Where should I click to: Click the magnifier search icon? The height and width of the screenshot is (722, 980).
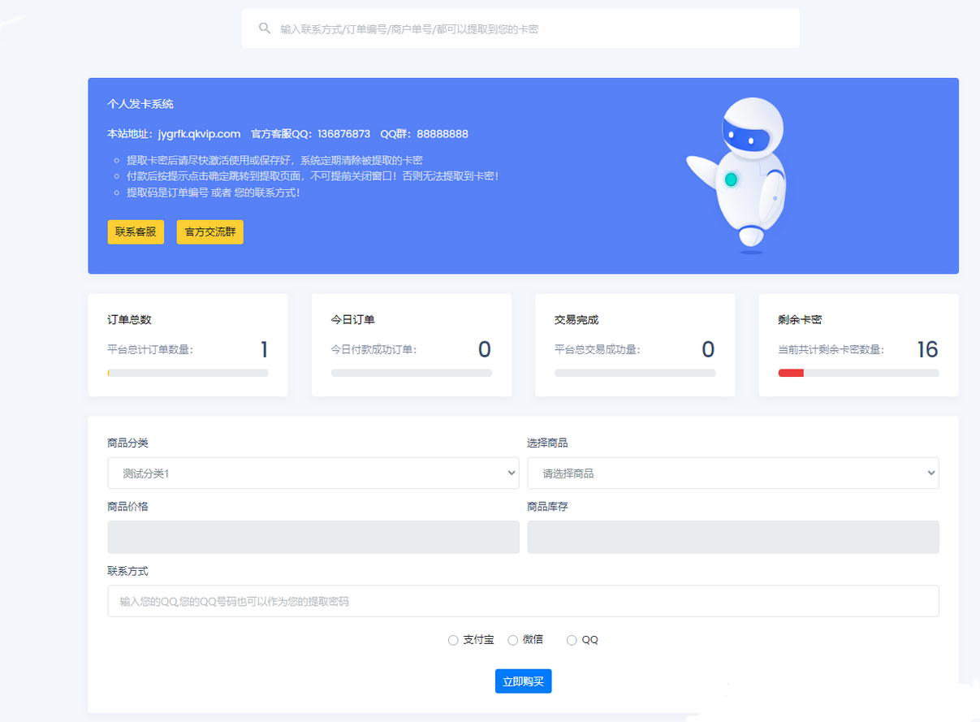tap(265, 28)
